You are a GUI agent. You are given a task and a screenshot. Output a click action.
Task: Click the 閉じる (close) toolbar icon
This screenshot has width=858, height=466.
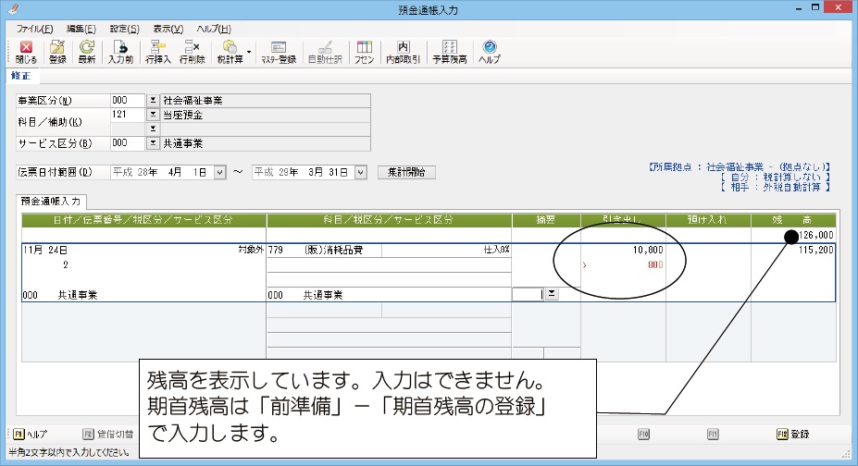tap(25, 52)
